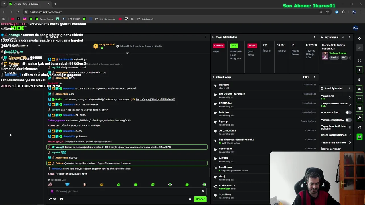Click the KAPALI multi-stream status badge

coord(252,46)
